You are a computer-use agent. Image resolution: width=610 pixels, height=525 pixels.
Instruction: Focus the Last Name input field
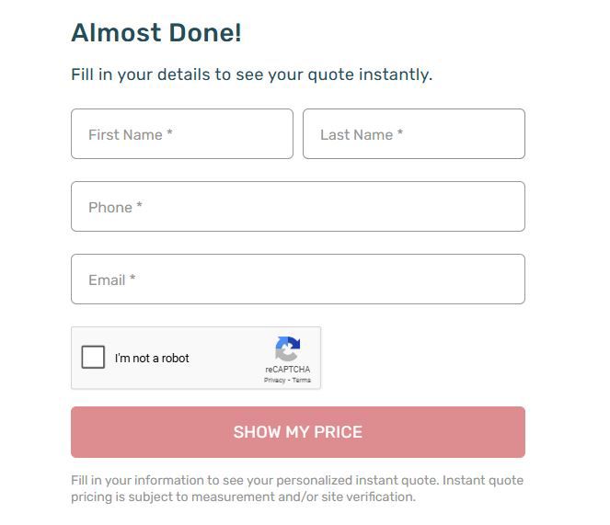[414, 133]
